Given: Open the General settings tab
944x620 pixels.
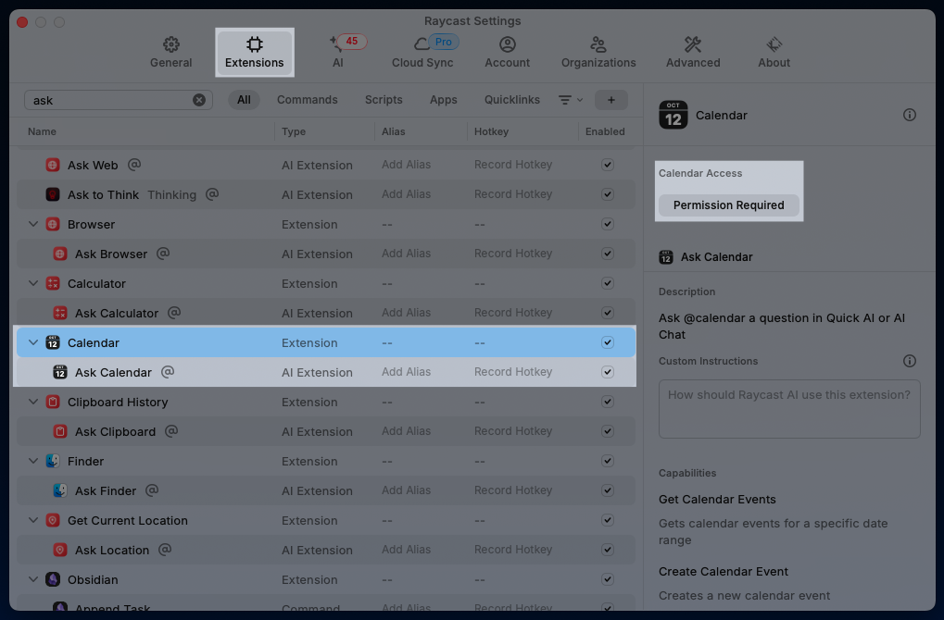Looking at the screenshot, I should (x=171, y=53).
